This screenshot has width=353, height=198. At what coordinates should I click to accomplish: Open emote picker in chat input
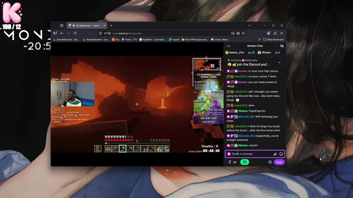[281, 154]
